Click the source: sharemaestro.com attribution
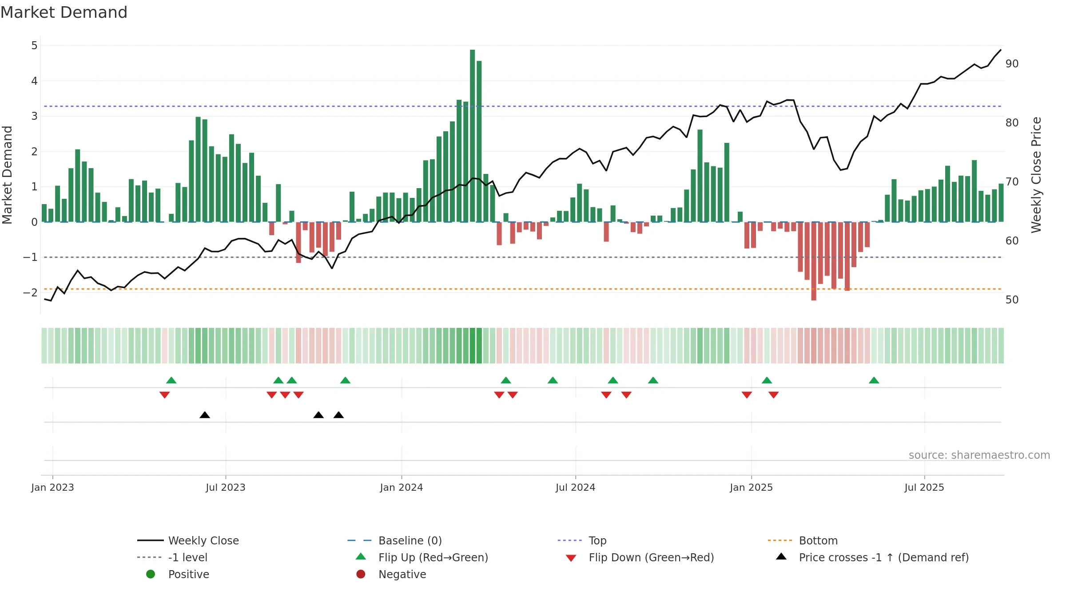 pyautogui.click(x=979, y=455)
